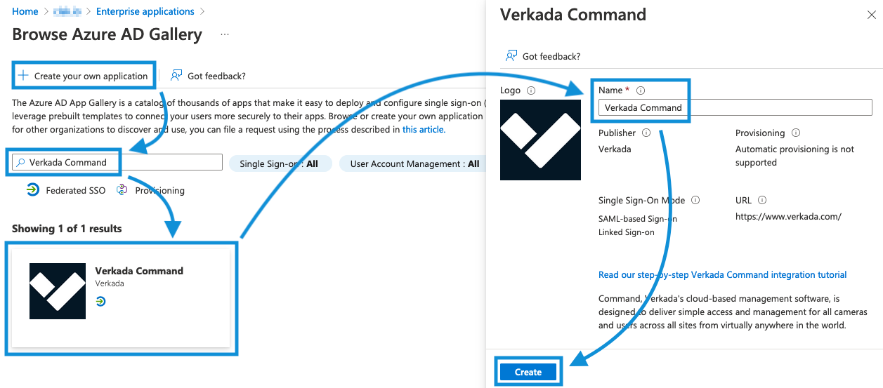Go to the Home breadcrumb
This screenshot has width=883, height=388.
pos(25,11)
